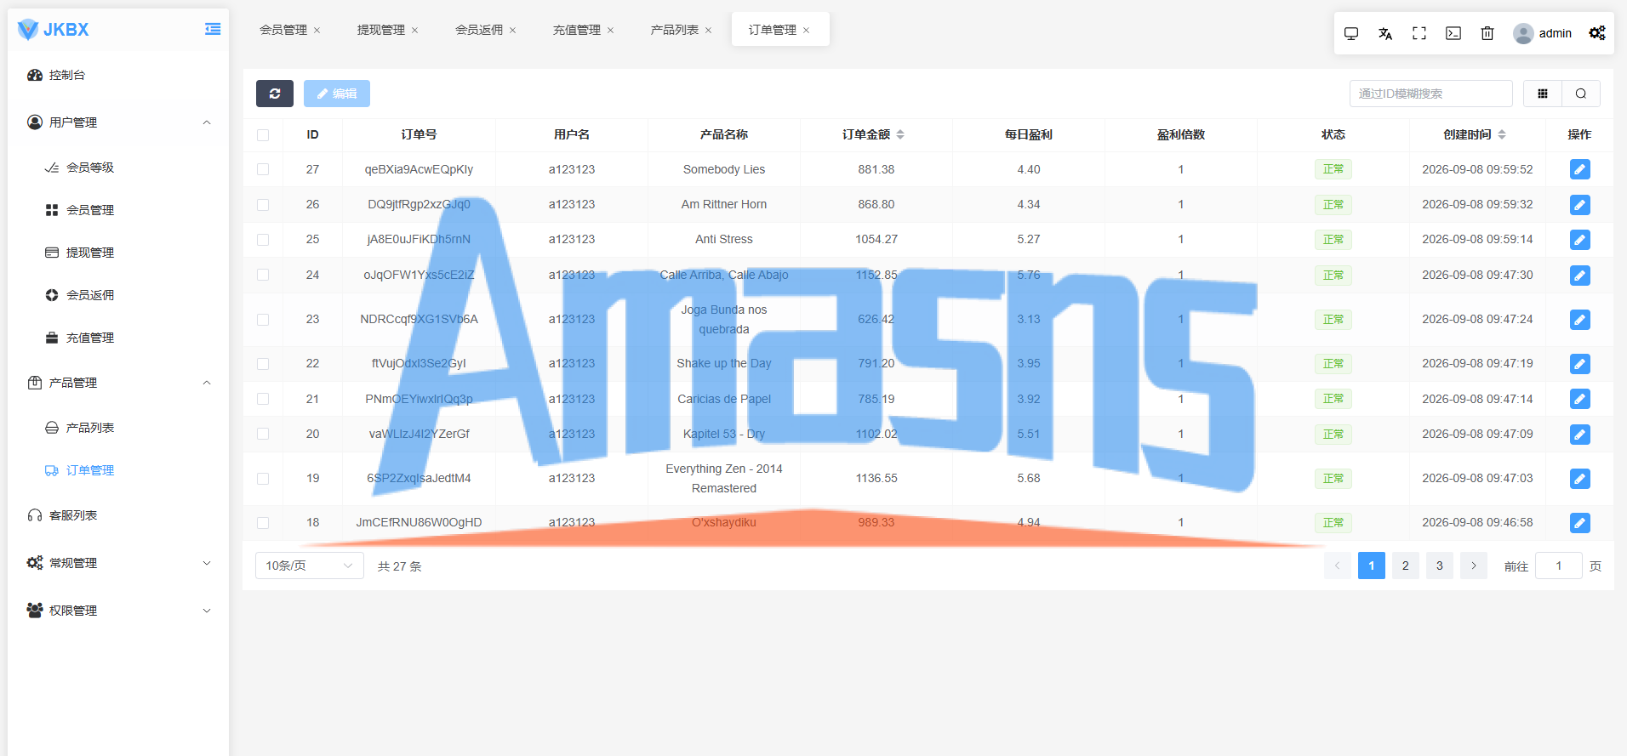Close the 充值管理 tab
This screenshot has width=1627, height=756.
tap(610, 31)
